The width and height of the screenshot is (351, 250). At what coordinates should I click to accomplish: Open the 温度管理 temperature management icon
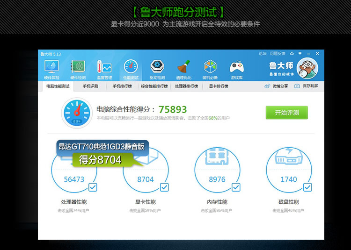pyautogui.click(x=104, y=66)
